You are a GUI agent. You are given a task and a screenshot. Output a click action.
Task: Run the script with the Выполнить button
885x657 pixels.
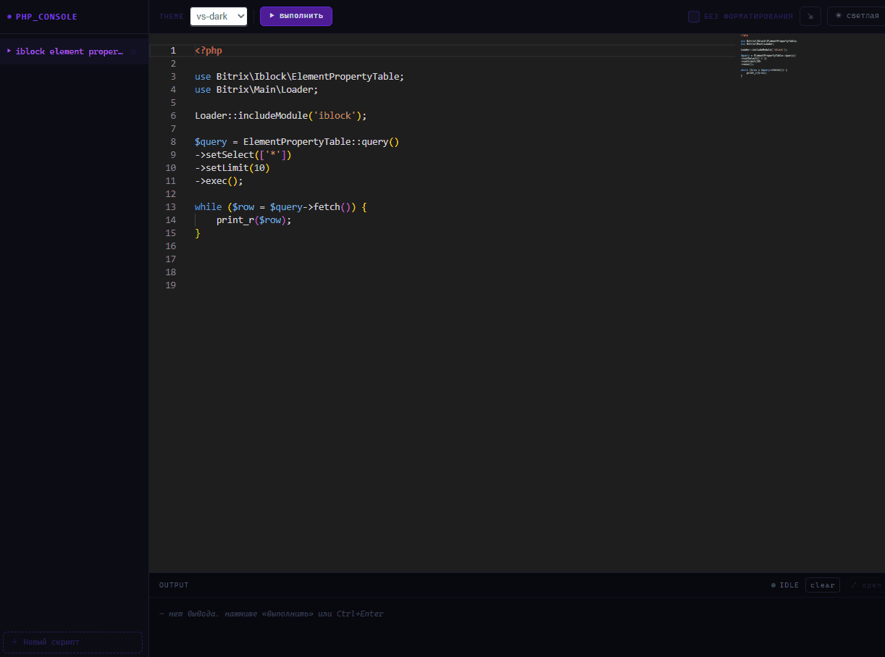(x=296, y=16)
